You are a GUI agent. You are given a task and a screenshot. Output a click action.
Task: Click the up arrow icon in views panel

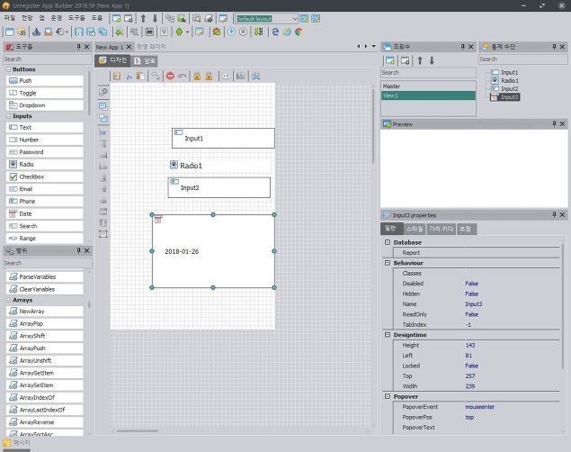pos(420,60)
